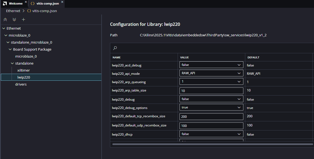Open the lwip220_arp_queueing dropdown
The image size is (314, 159).
coord(211,82)
